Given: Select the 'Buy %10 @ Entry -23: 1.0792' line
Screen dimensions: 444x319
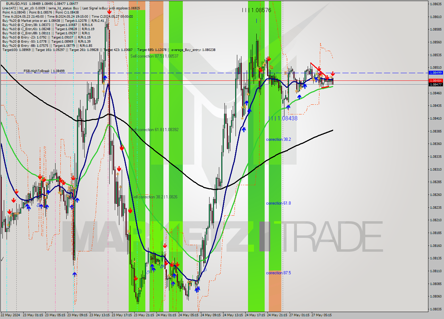Looking at the screenshot, I should (46, 37).
